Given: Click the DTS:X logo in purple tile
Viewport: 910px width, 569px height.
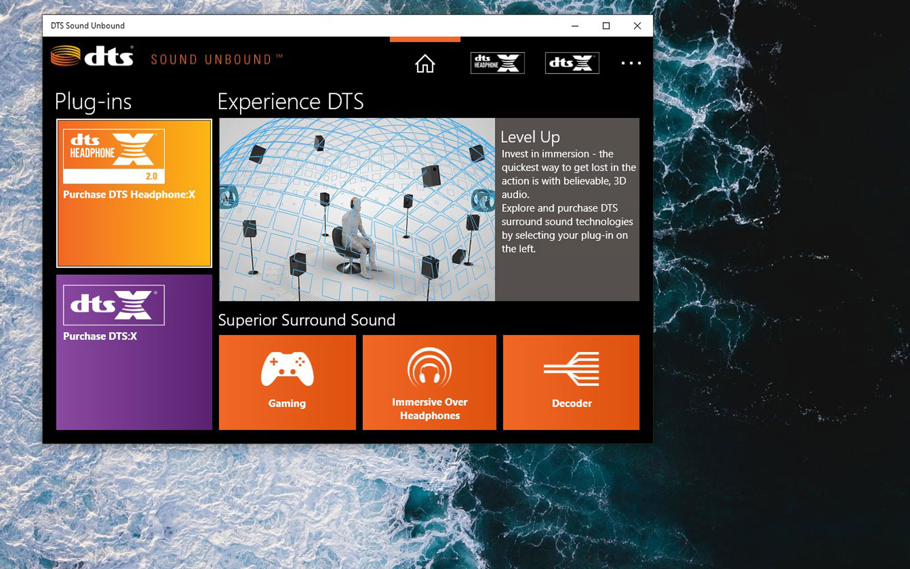Looking at the screenshot, I should [114, 305].
